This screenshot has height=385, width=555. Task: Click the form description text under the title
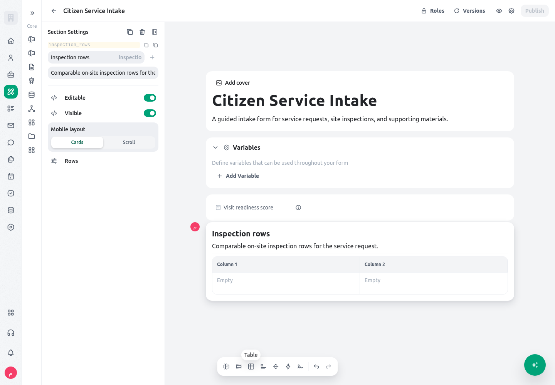330,119
